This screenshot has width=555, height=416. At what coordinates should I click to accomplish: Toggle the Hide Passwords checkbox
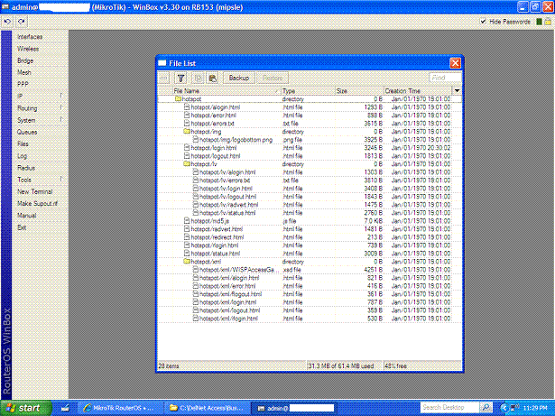[x=483, y=22]
